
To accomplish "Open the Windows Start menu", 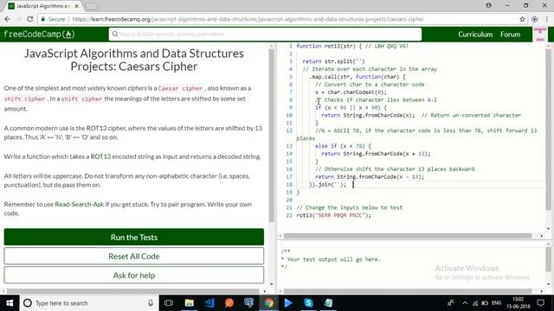I will tap(10, 303).
